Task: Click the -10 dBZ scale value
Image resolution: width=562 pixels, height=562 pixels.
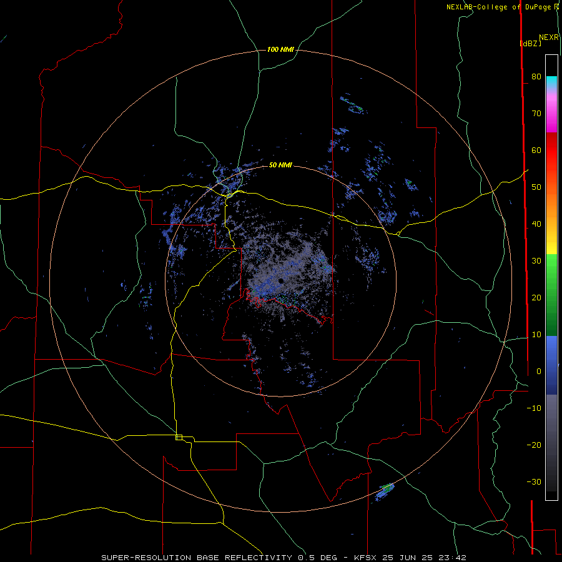Action: point(534,408)
